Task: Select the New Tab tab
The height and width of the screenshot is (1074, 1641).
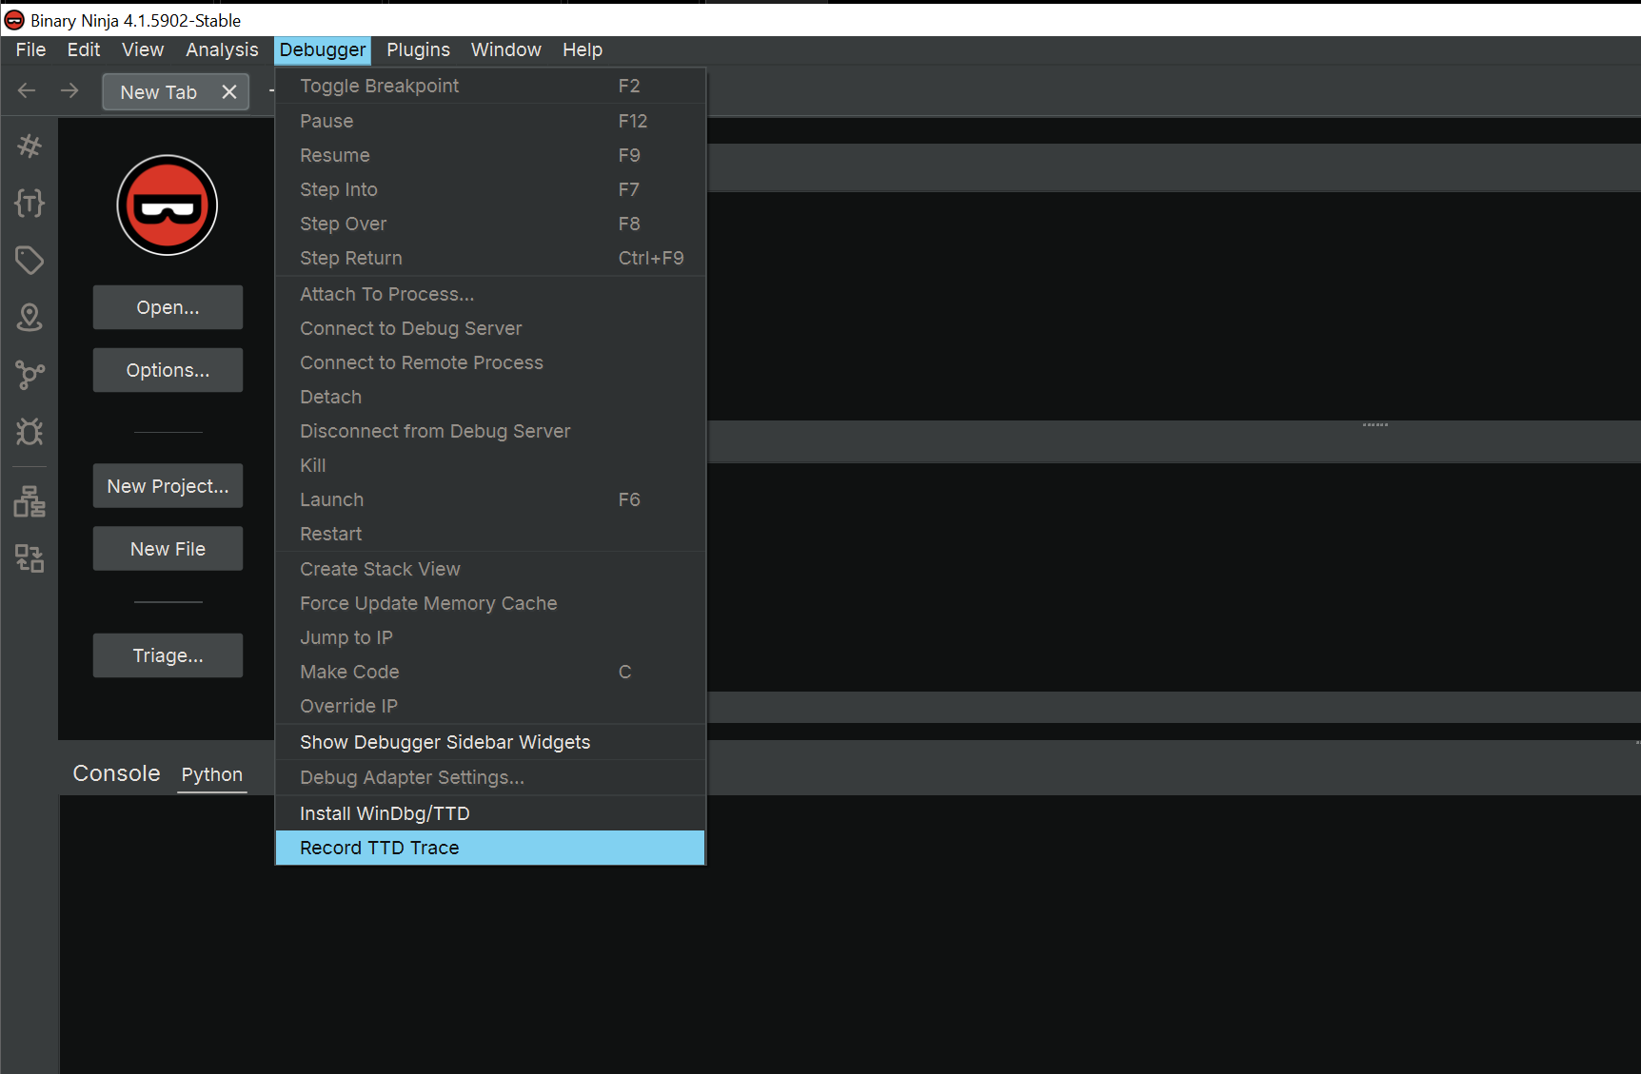Action: pyautogui.click(x=159, y=92)
